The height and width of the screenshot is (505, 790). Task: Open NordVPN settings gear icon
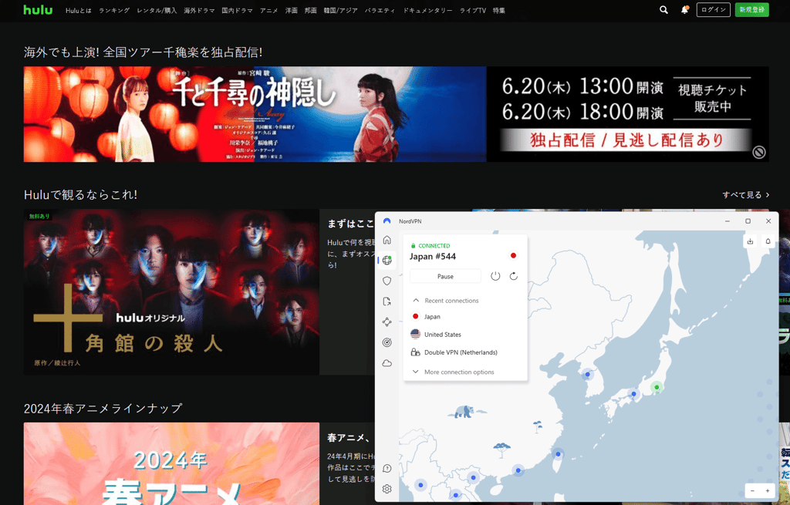[x=387, y=489]
